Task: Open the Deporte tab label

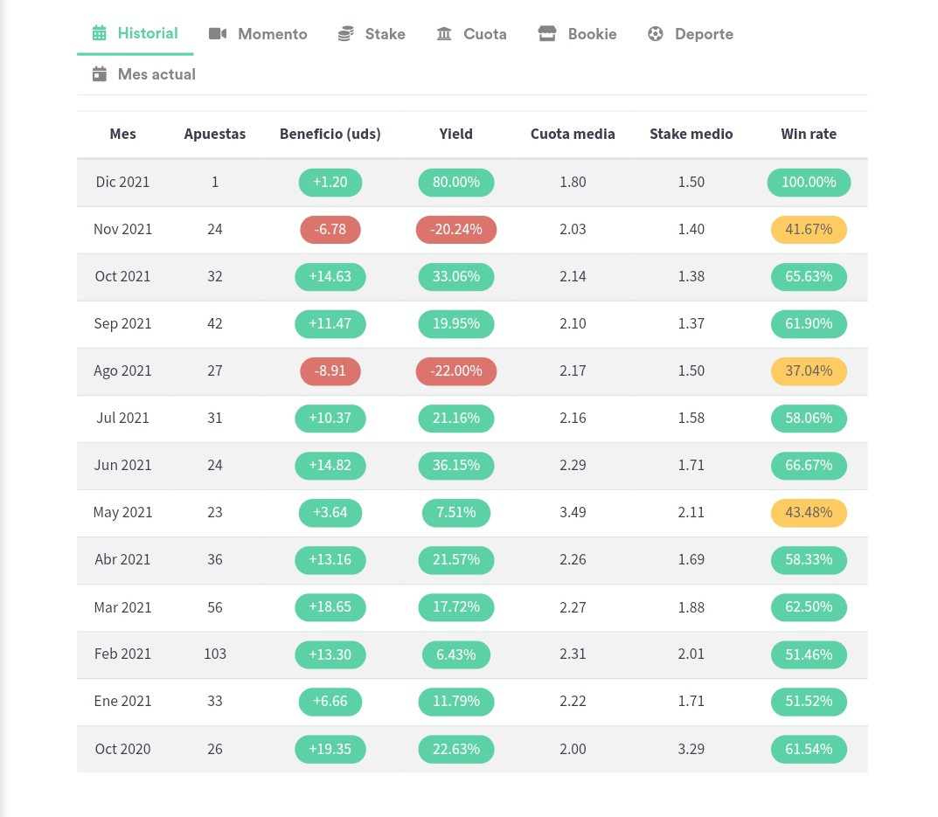Action: pyautogui.click(x=704, y=34)
